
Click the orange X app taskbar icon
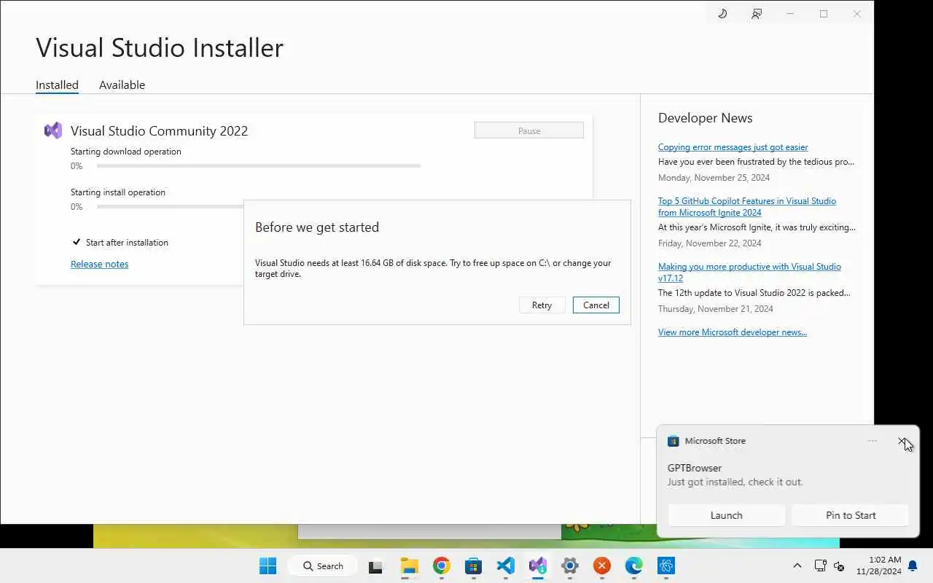[601, 566]
